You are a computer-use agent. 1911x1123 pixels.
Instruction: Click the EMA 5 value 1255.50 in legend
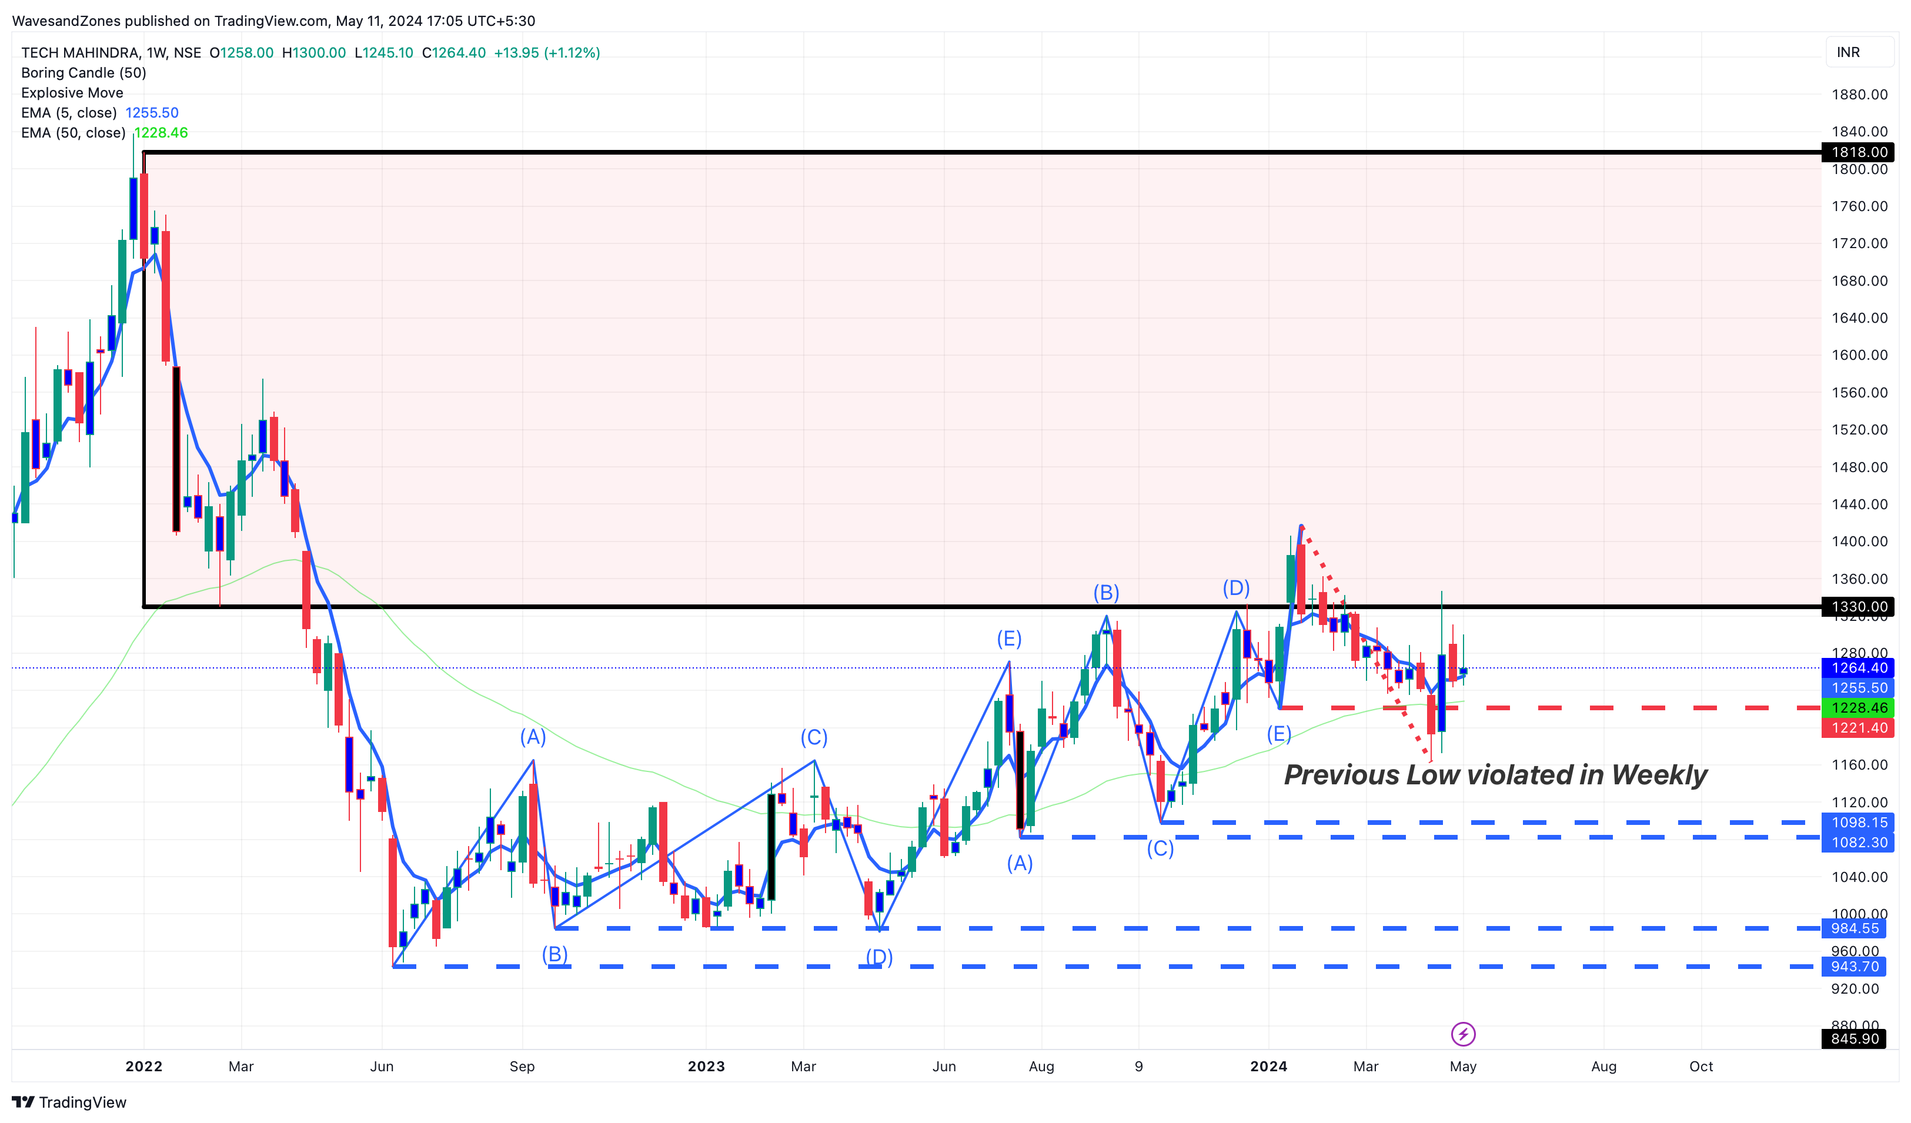click(x=152, y=112)
